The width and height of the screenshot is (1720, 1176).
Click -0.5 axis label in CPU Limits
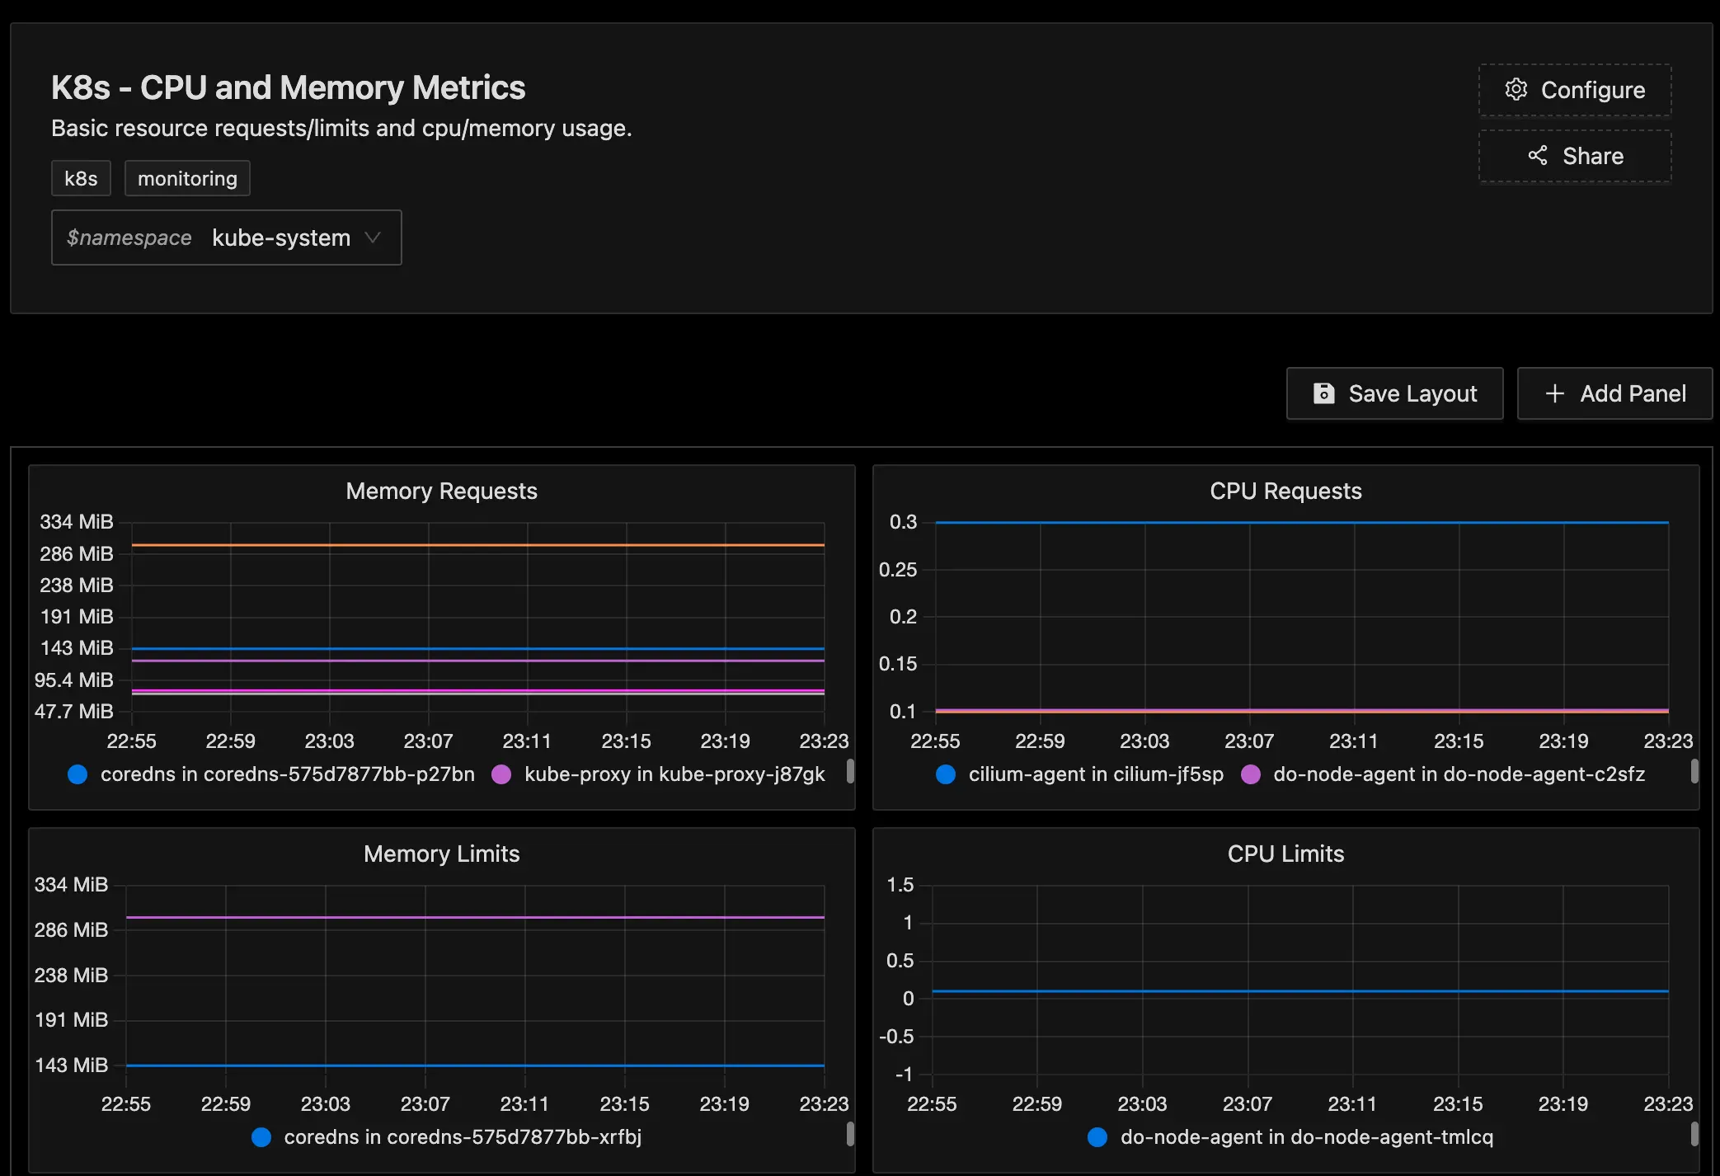(896, 1036)
